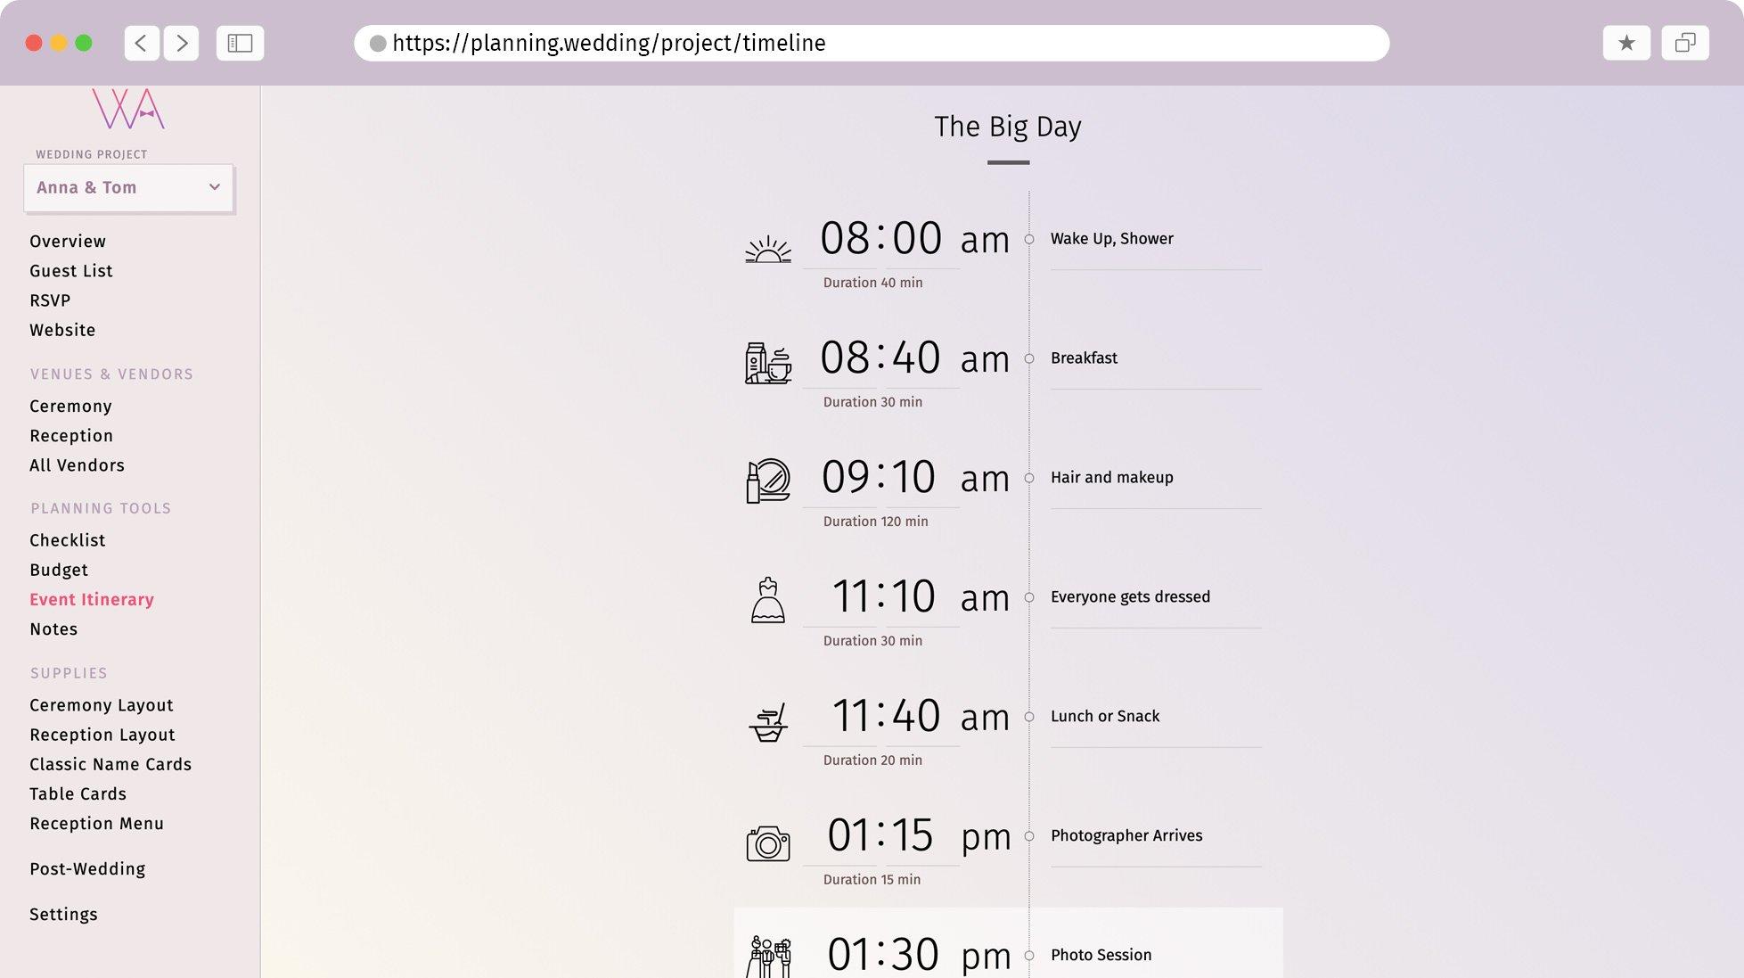Expand the forward navigation arrow
Screen dimensions: 1744x978
click(x=182, y=43)
